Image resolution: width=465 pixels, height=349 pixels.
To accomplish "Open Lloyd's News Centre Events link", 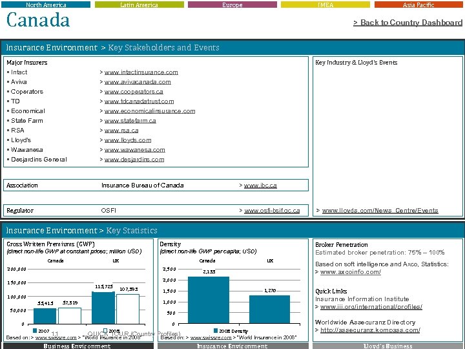I will click(380, 211).
